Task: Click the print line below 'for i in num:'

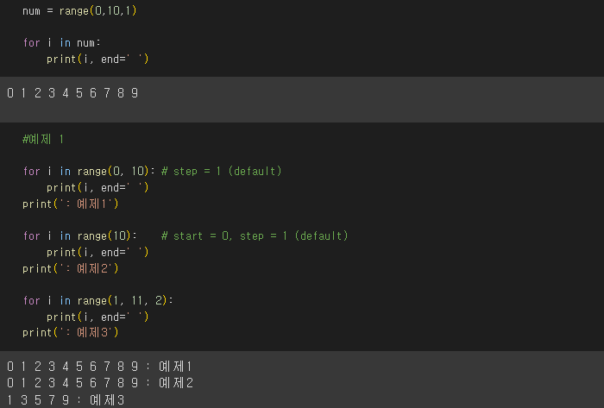Action: tap(98, 60)
